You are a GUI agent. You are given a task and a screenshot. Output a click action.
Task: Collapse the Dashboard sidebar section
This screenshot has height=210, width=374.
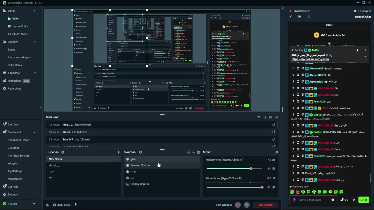click(34, 132)
